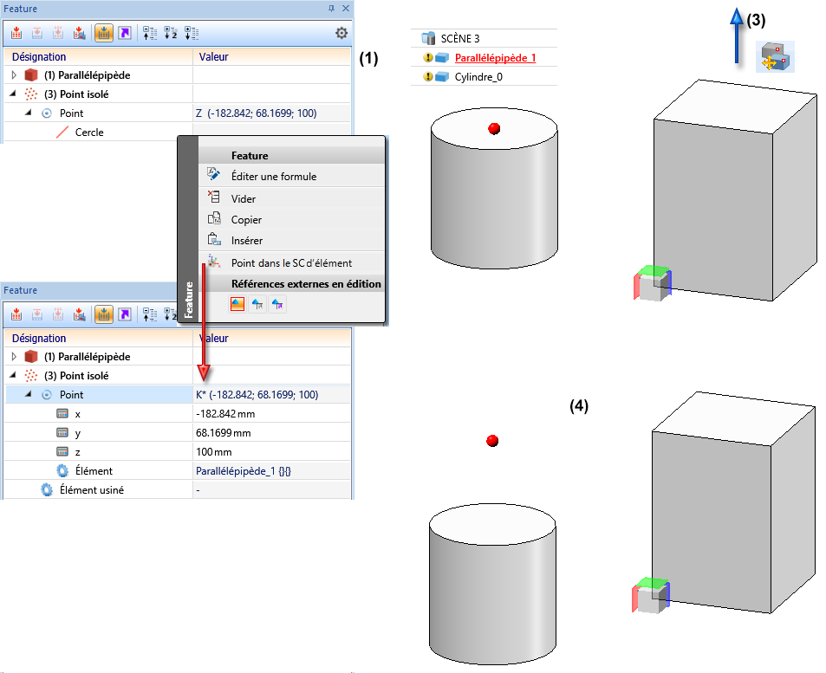Viewport: 826px width, 673px height.
Task: Click Éditer une formule pencil icon
Action: (213, 174)
